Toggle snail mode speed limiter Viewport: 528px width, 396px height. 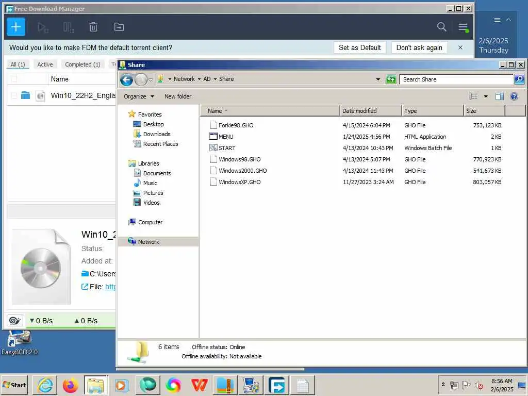click(x=14, y=321)
